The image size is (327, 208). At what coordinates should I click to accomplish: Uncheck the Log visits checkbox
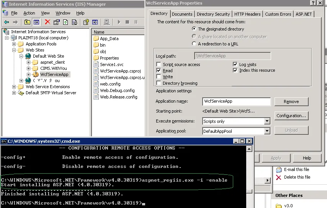coord(235,64)
